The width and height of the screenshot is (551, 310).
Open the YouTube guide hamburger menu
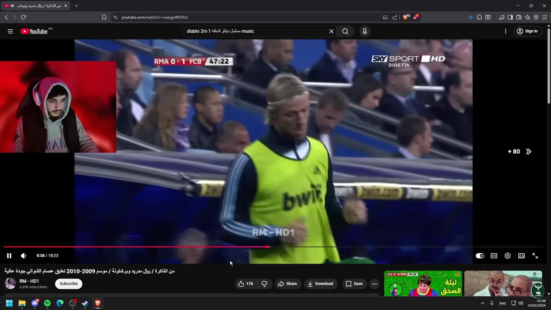tap(10, 31)
